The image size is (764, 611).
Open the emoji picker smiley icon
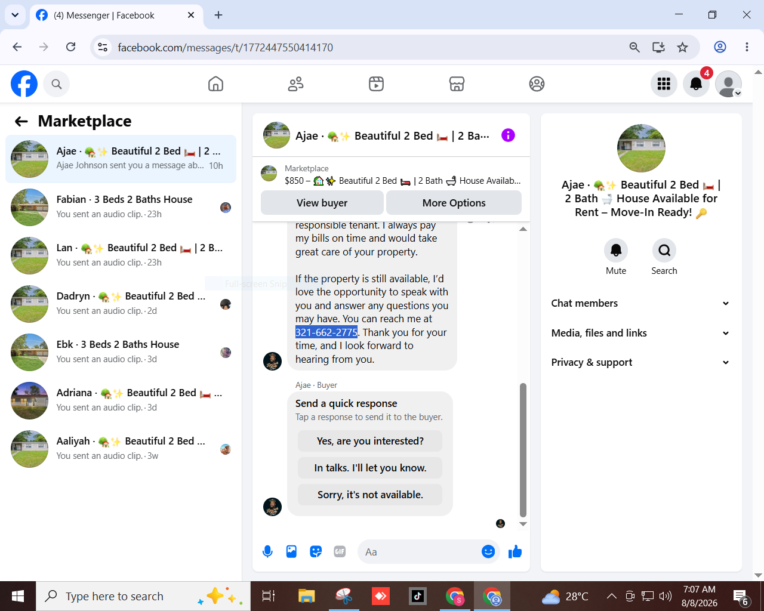click(488, 552)
